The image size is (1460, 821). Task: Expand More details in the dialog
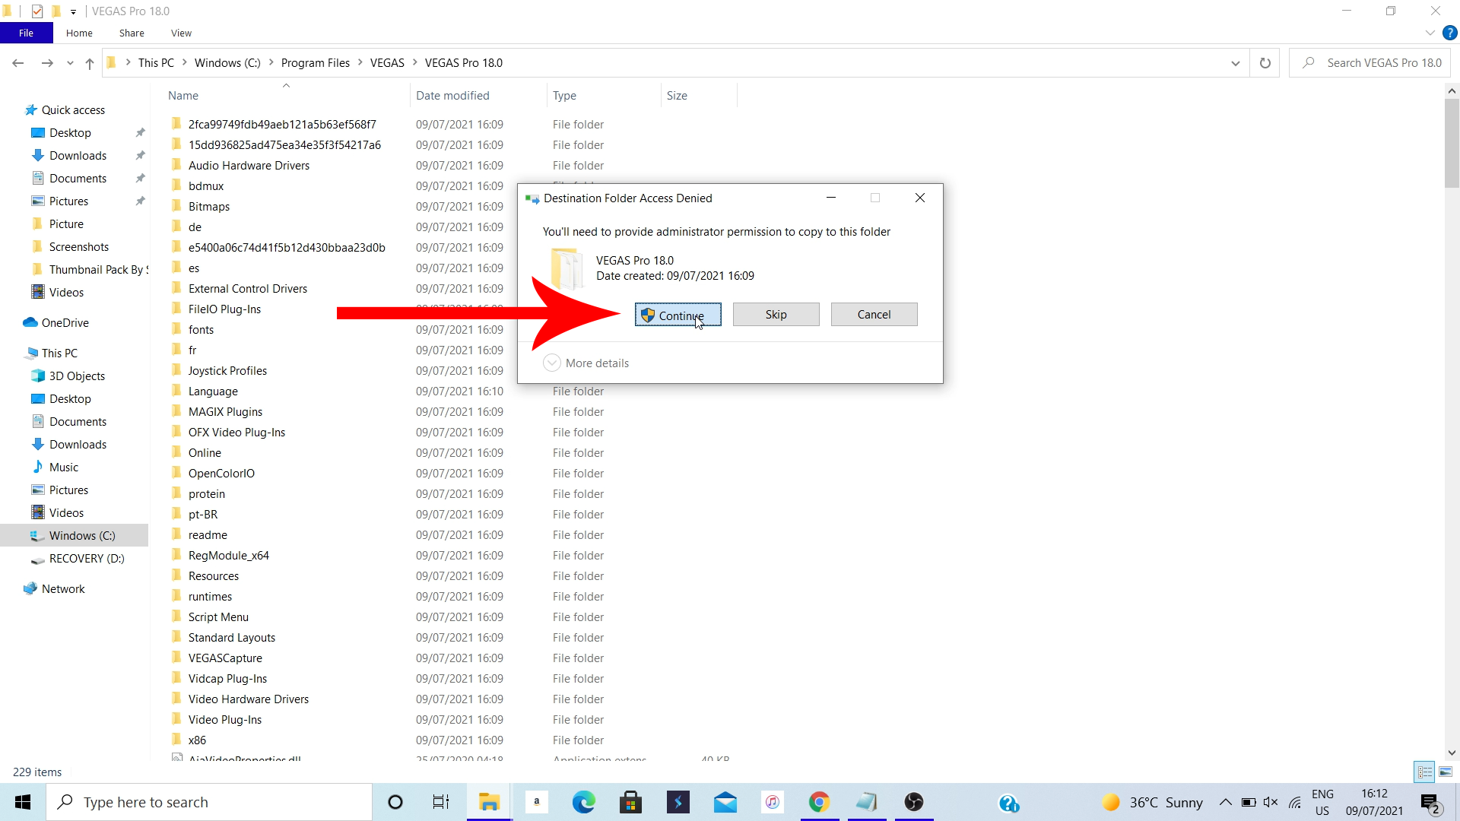click(586, 363)
